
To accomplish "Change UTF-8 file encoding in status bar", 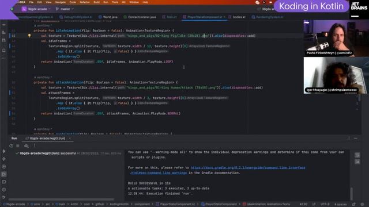I will click(x=325, y=204).
